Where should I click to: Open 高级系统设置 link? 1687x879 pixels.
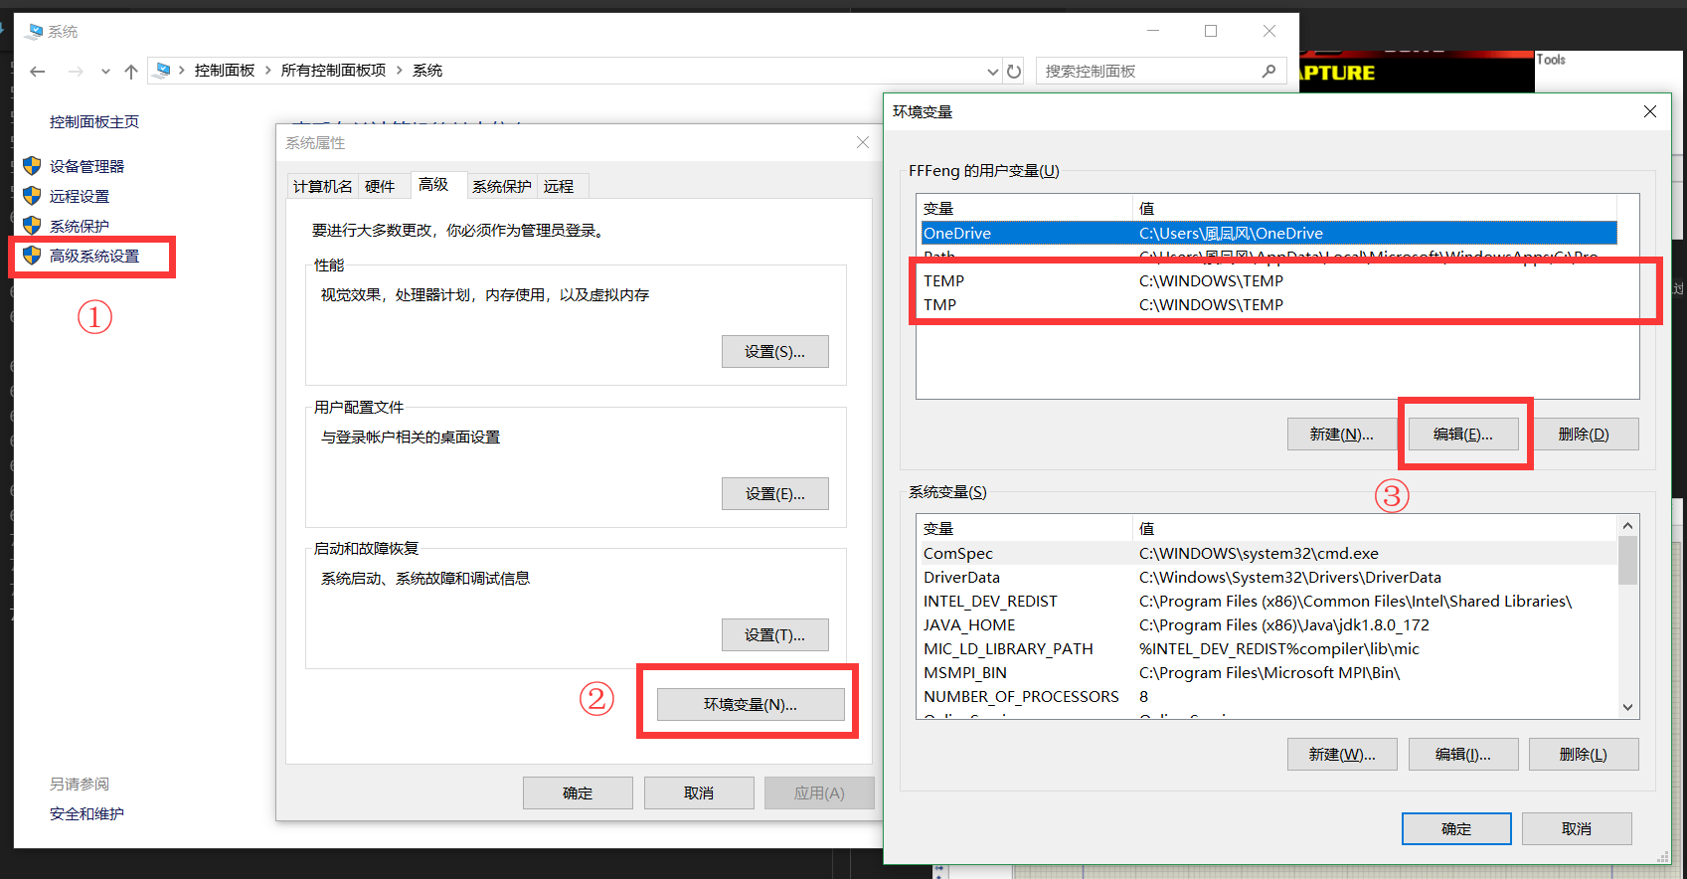tap(94, 257)
